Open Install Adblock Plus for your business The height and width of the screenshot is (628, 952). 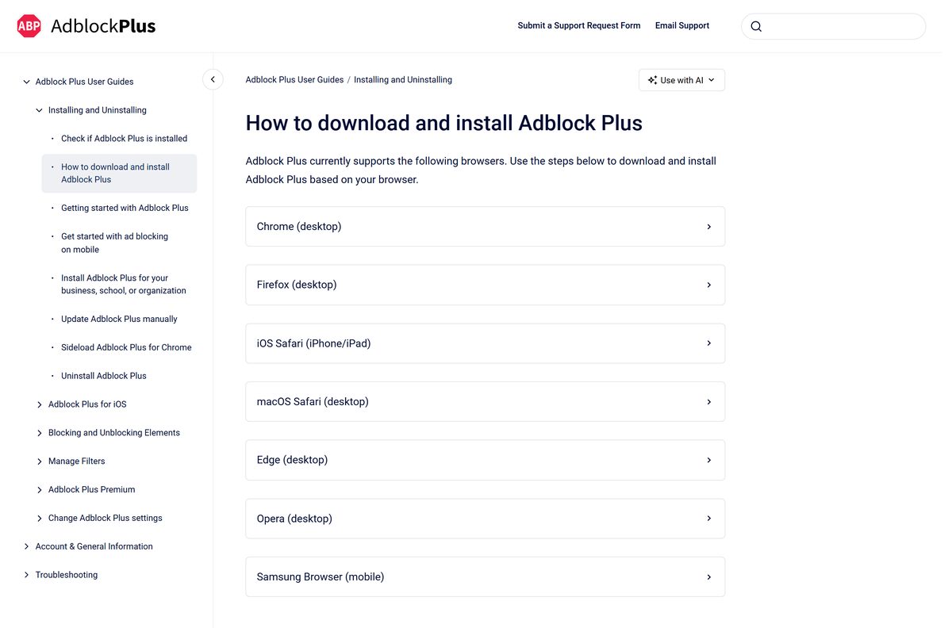[123, 284]
